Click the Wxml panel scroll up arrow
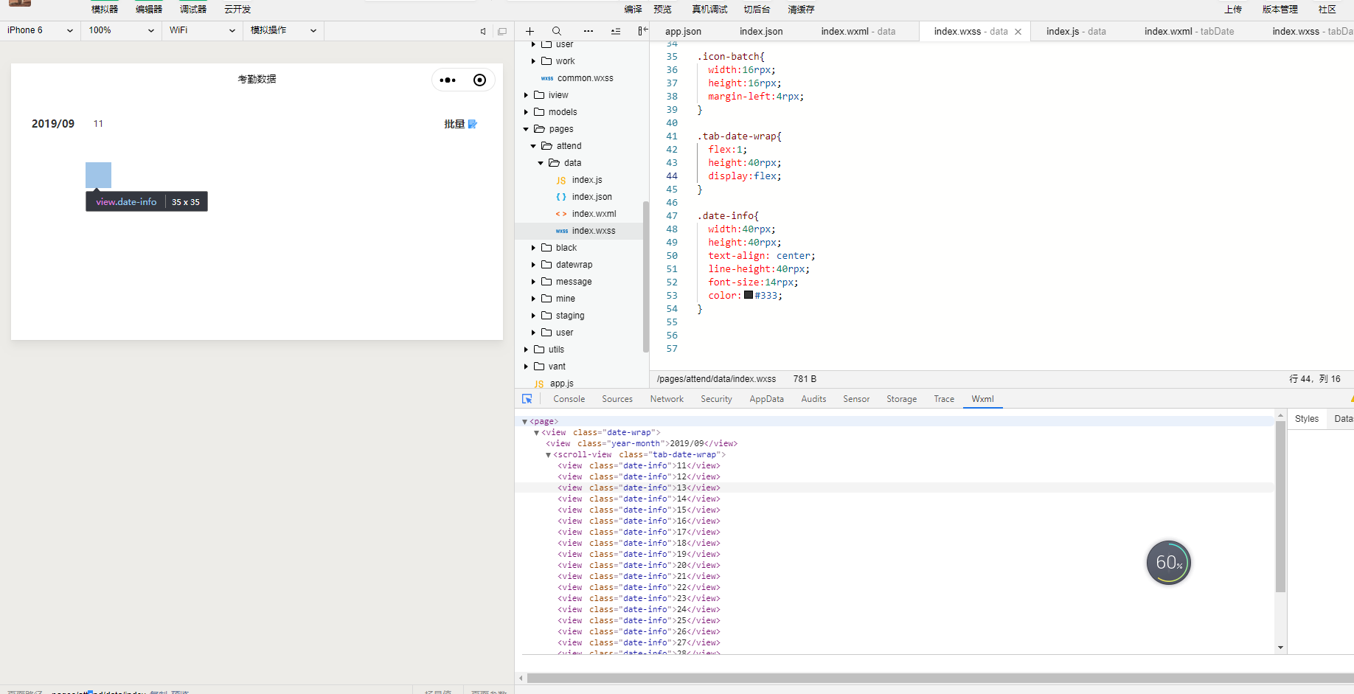 click(1281, 415)
